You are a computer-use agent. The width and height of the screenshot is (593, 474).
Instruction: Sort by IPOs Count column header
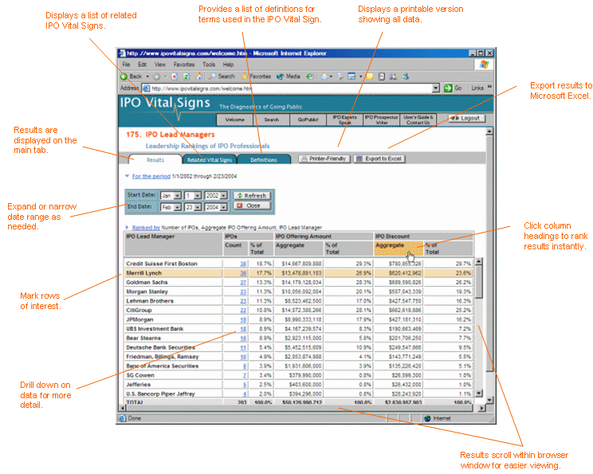(x=236, y=249)
